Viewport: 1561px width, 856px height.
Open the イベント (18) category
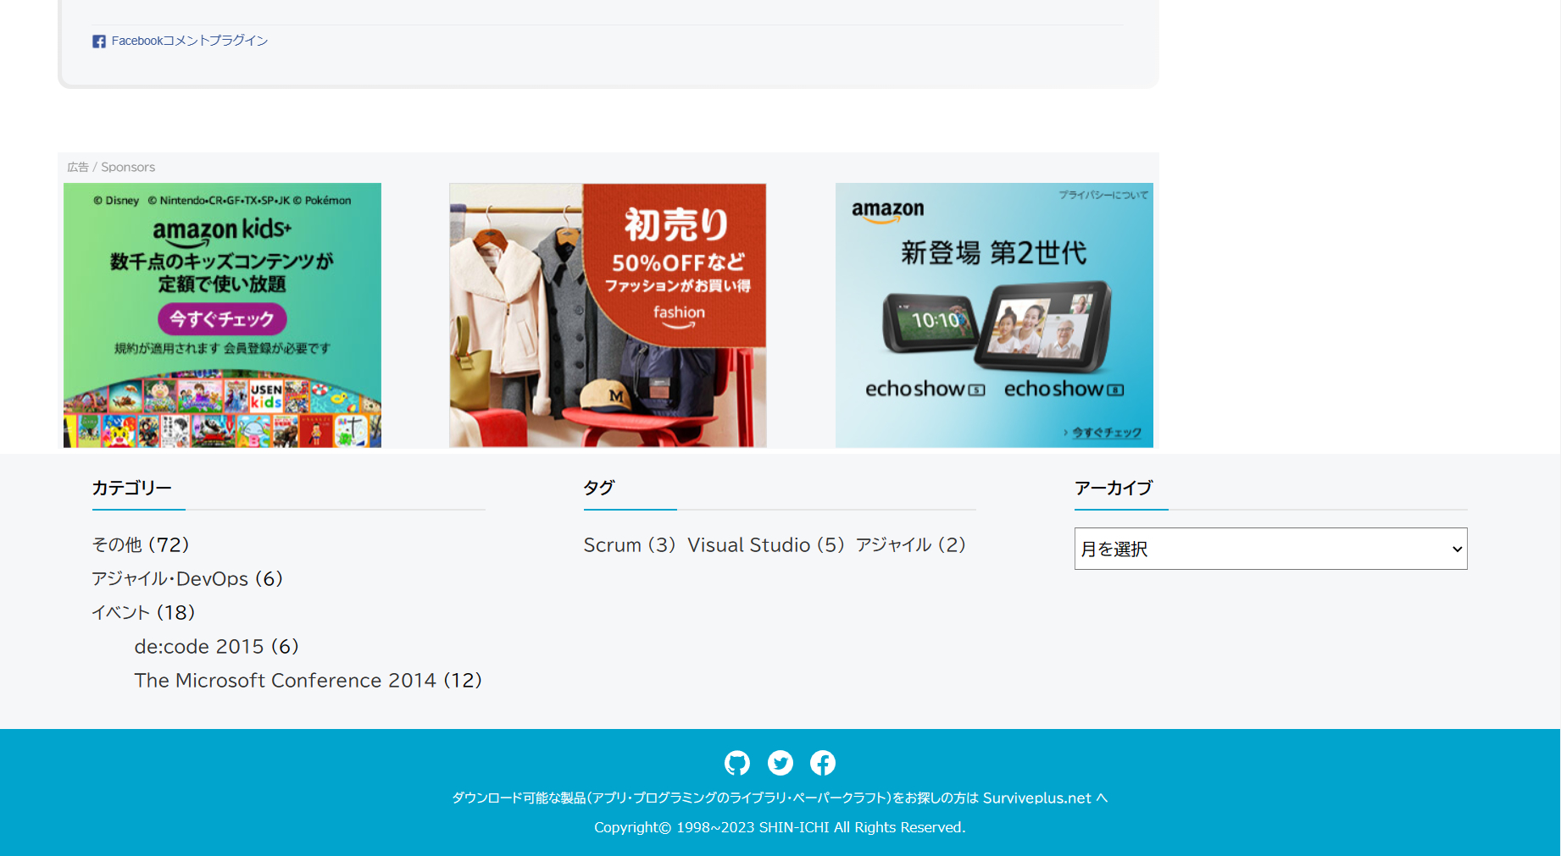(x=143, y=612)
